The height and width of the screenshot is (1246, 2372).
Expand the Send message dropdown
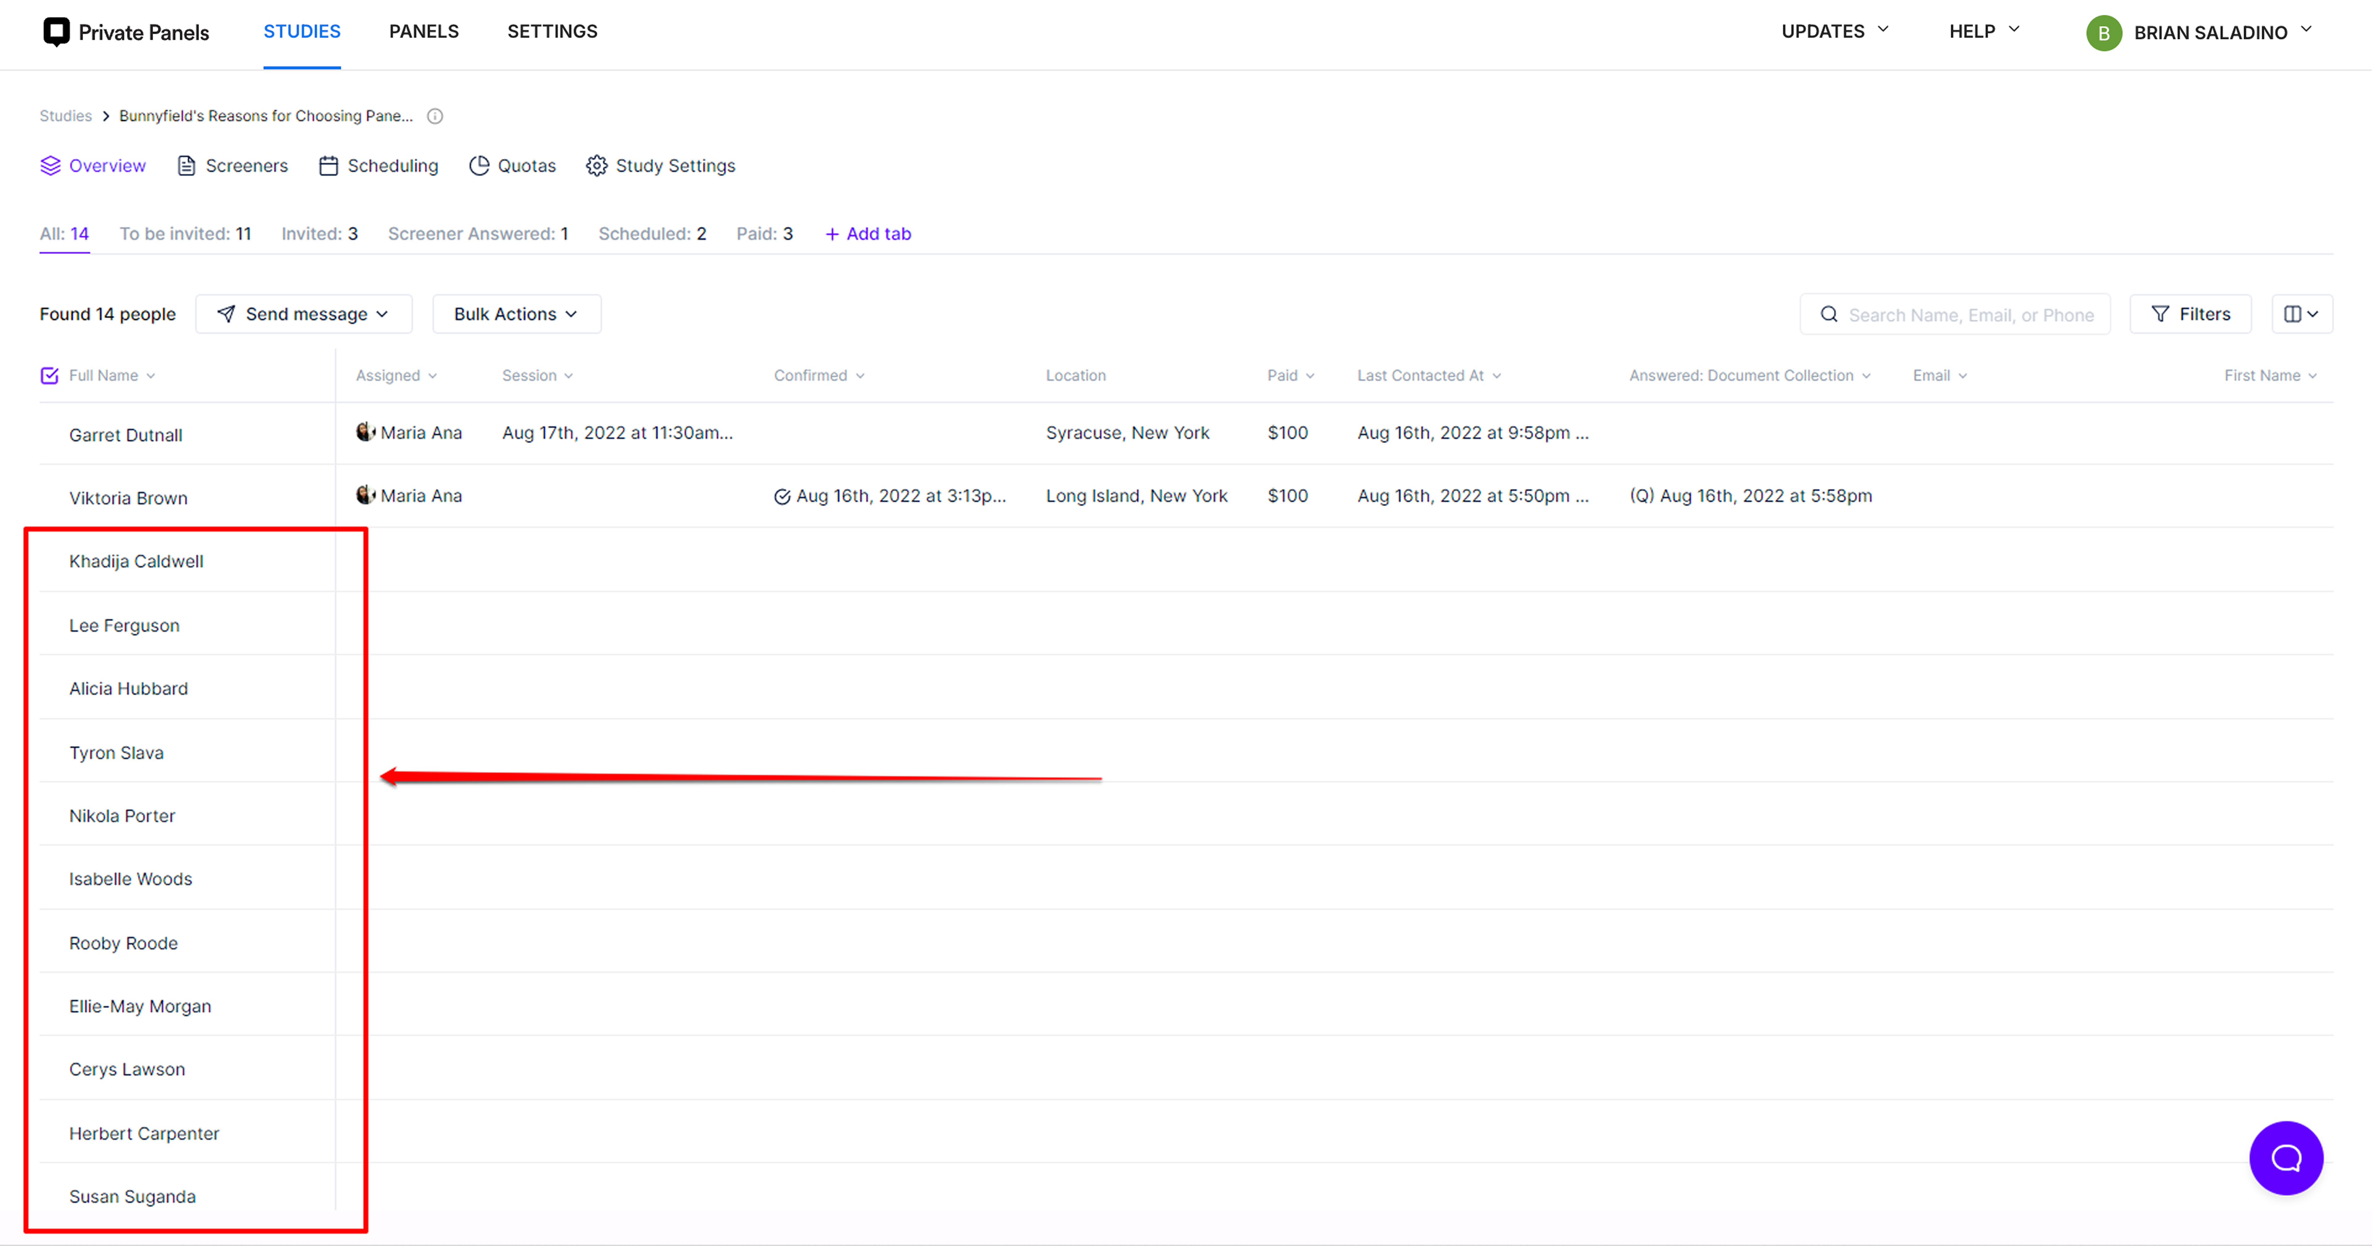tap(304, 314)
